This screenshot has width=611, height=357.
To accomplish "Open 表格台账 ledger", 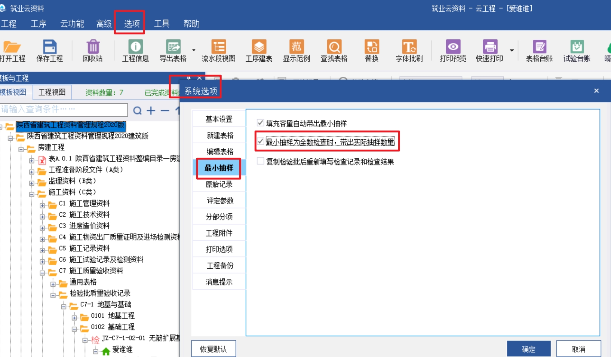I will tap(539, 51).
